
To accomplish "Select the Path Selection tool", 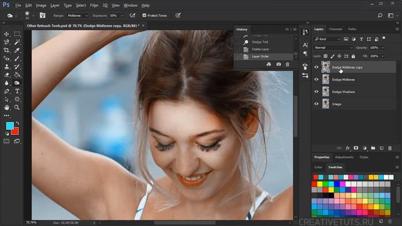I will point(7,99).
